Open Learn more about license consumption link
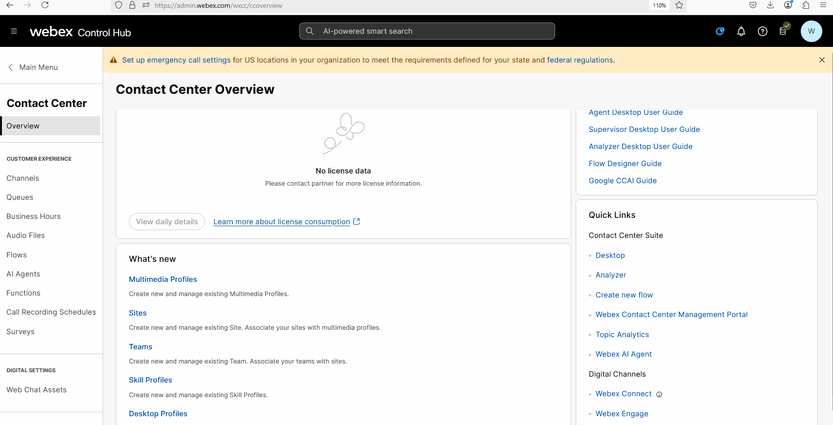This screenshot has width=833, height=425. 282,222
